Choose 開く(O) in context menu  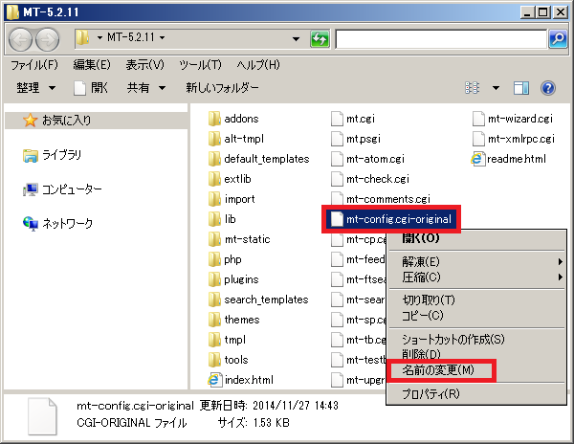point(475,238)
